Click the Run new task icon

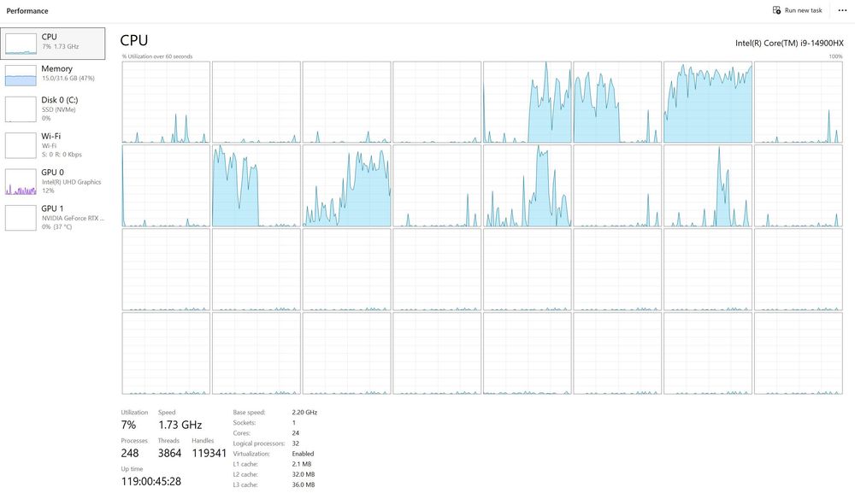pyautogui.click(x=776, y=10)
